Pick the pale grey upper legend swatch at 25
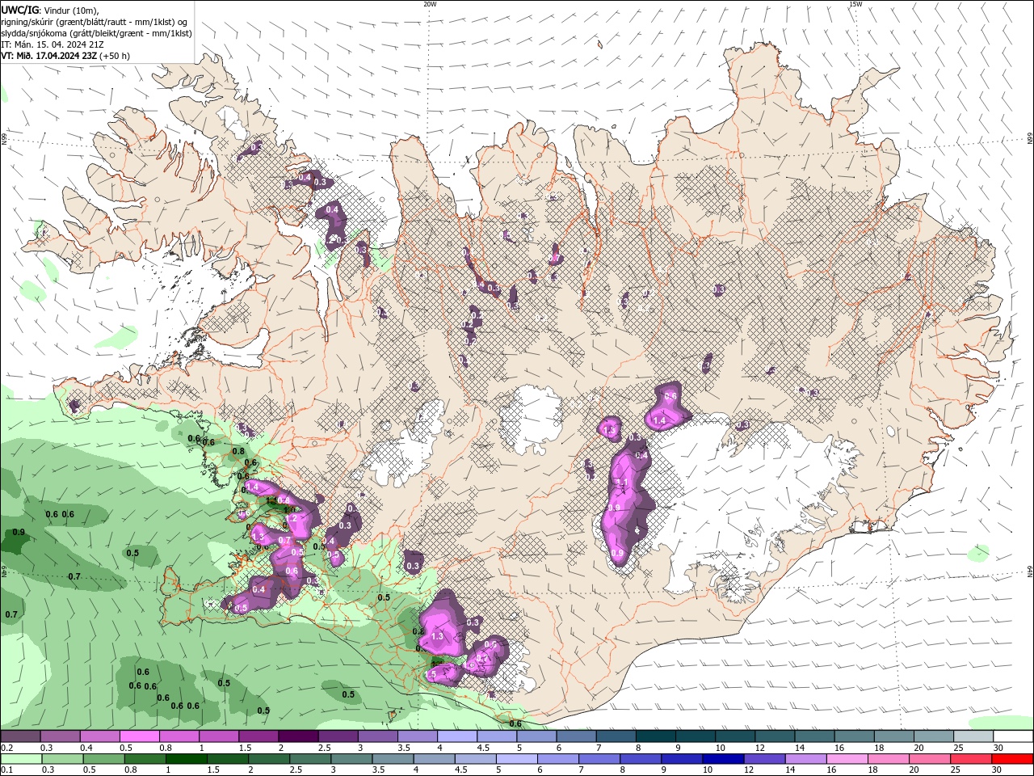 (973, 736)
